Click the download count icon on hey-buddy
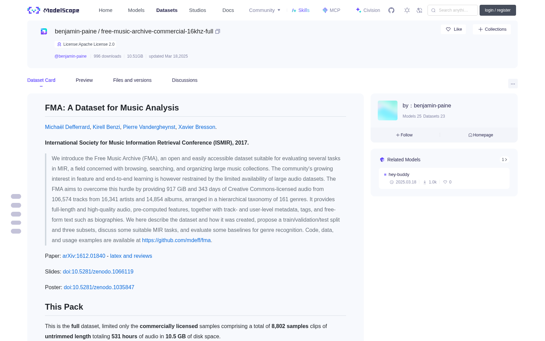Viewport: 545px width, 341px height. [425, 182]
